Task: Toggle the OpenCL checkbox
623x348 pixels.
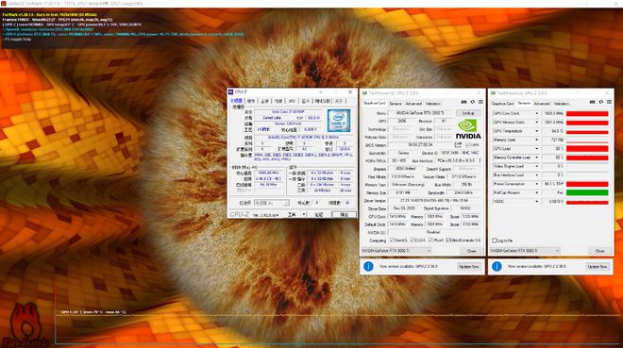Action: 392,240
